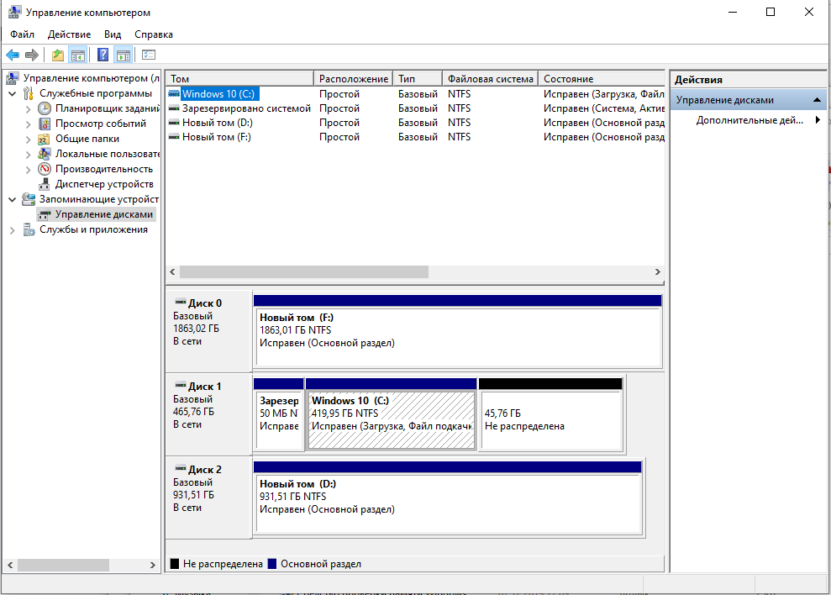Toggle the console tree pane toolbar button
The height and width of the screenshot is (595, 831).
click(78, 55)
